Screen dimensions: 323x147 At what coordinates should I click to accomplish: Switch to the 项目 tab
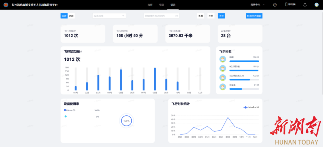161,5
